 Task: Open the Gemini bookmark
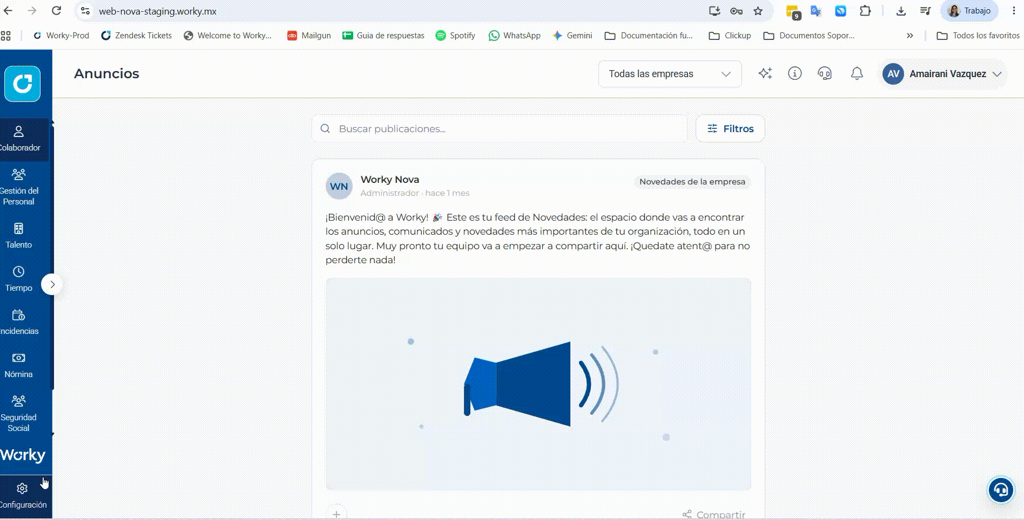[x=572, y=36]
